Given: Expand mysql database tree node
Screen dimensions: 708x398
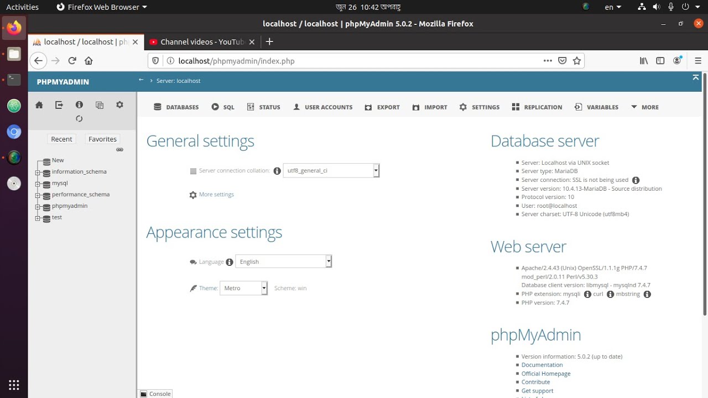Looking at the screenshot, I should tap(38, 184).
